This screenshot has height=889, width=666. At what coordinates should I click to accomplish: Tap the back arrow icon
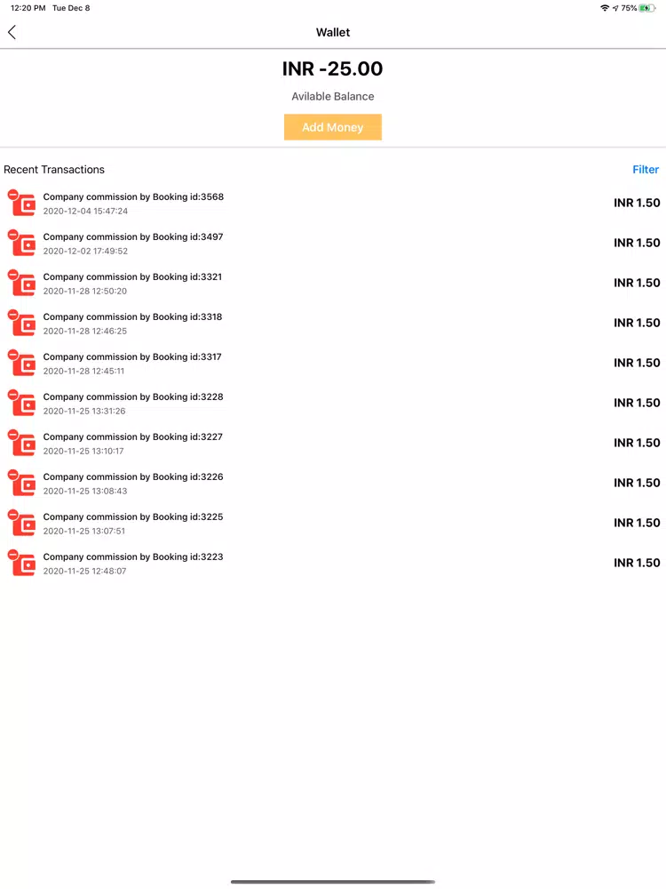[12, 32]
